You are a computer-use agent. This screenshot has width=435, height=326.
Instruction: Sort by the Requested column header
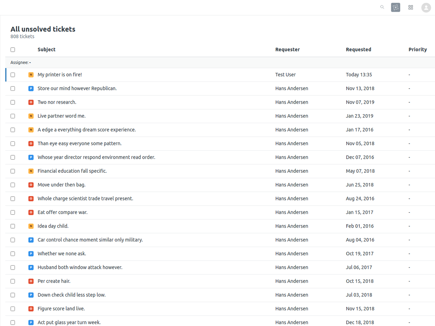click(358, 50)
